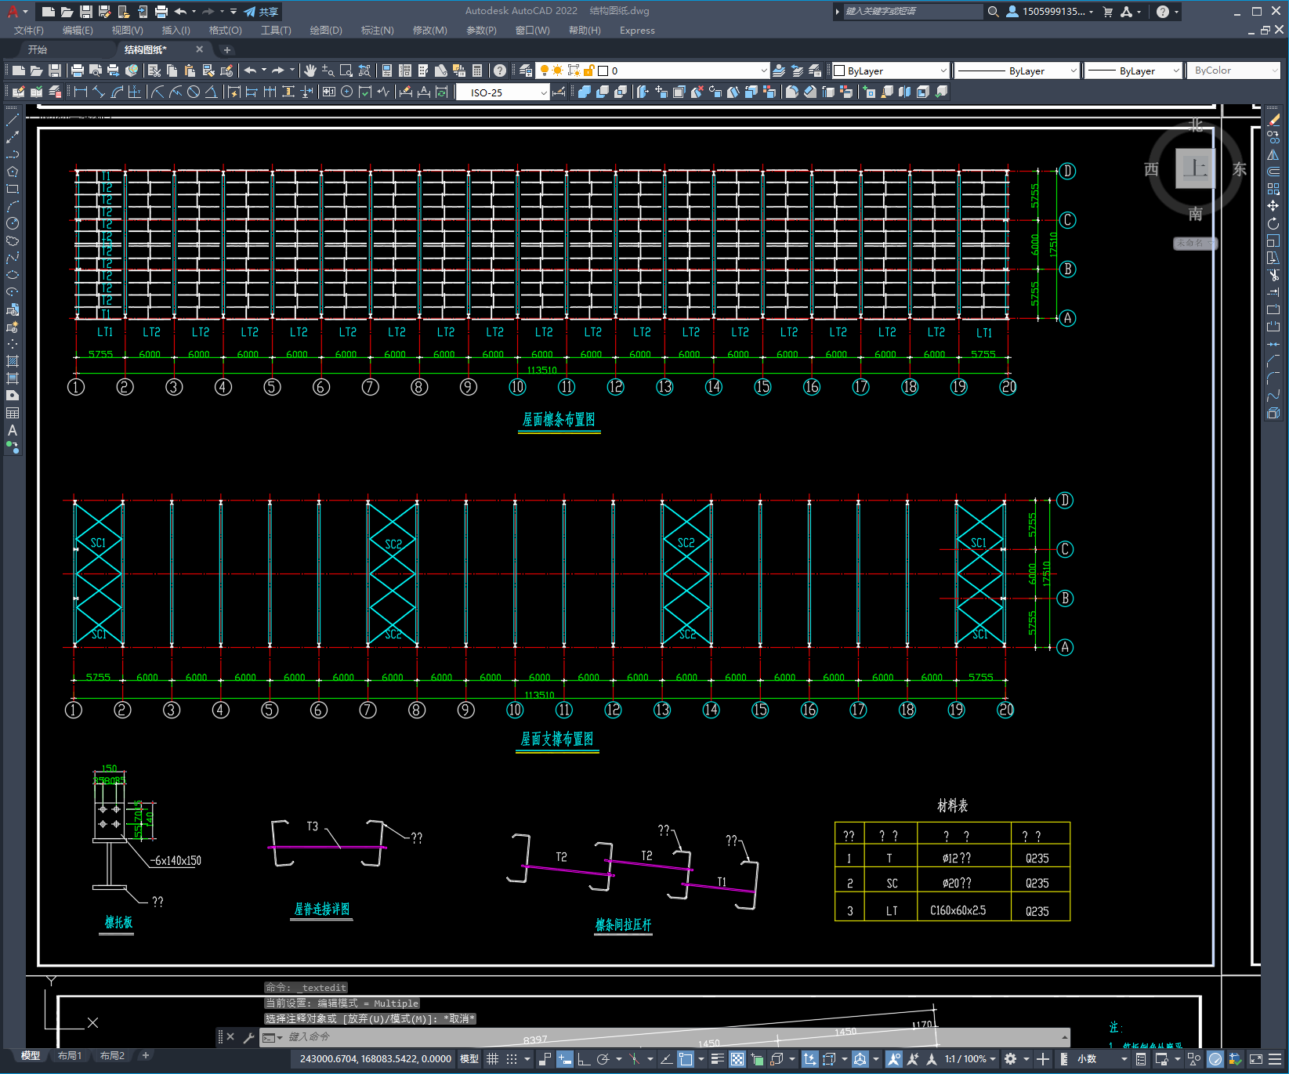
Task: Click the Clean Screen icon in status bar
Action: 1255,1059
